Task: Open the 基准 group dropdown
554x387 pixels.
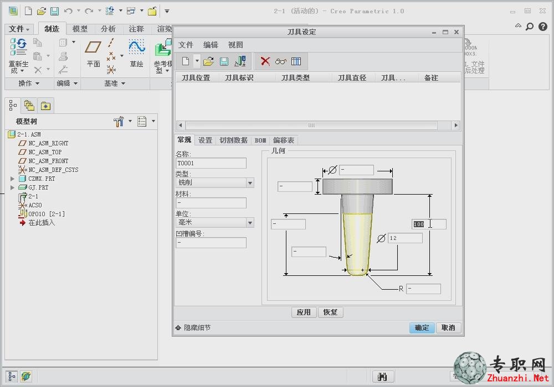Action: [115, 83]
